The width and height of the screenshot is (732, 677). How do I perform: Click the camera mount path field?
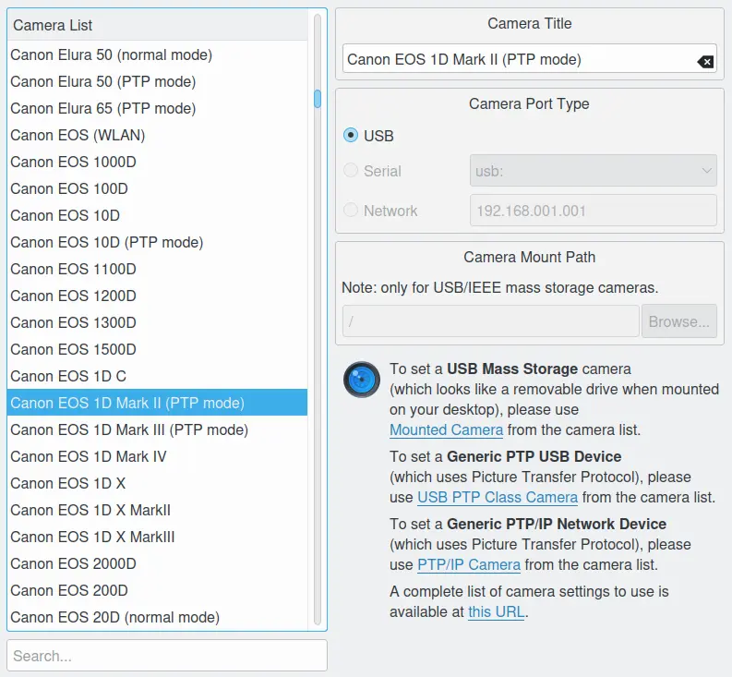pos(491,321)
